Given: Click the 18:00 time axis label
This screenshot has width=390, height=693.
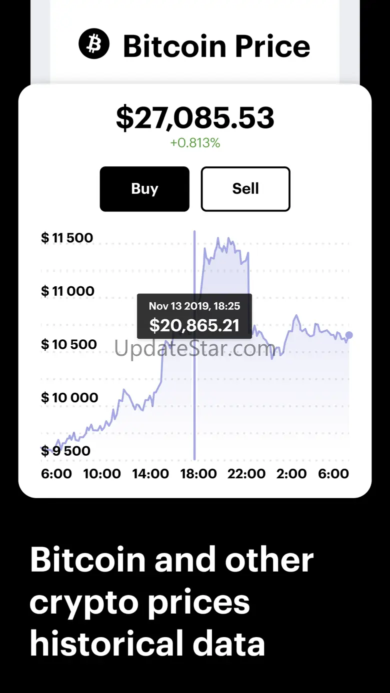Looking at the screenshot, I should coord(198,474).
